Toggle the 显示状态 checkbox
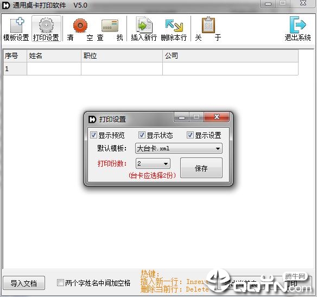This screenshot has width=317, height=297. pyautogui.click(x=142, y=135)
